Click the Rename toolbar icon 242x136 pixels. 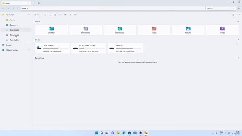(x=60, y=15)
